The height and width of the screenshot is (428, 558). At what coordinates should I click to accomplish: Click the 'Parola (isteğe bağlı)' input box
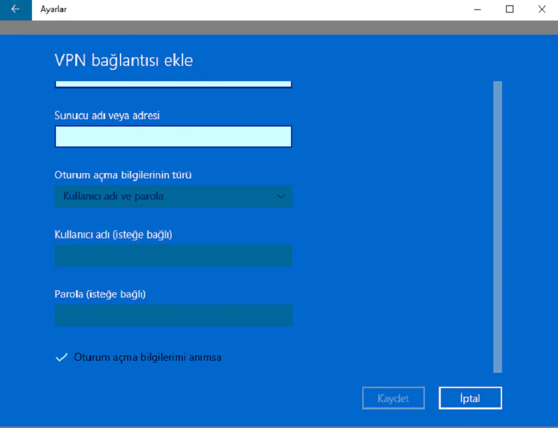[x=173, y=315]
